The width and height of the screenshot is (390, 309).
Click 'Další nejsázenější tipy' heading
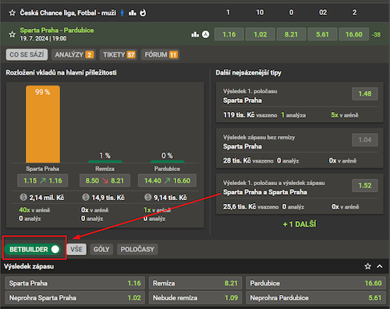[248, 72]
